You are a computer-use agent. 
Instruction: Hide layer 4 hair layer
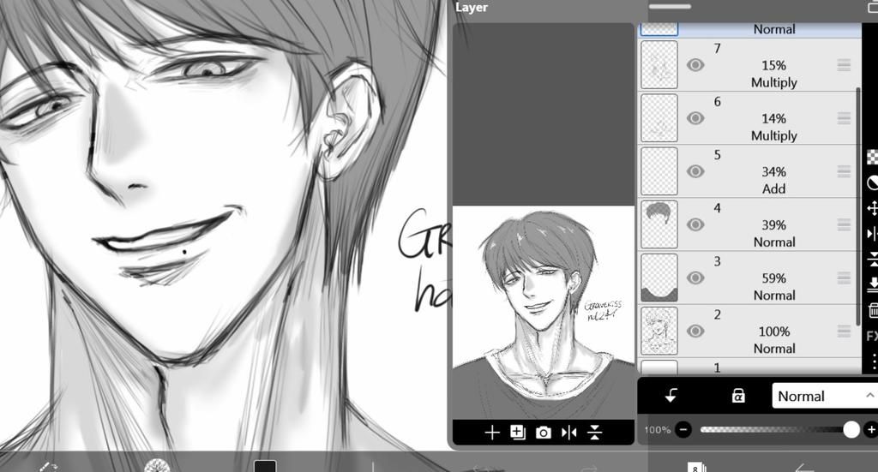coord(695,224)
